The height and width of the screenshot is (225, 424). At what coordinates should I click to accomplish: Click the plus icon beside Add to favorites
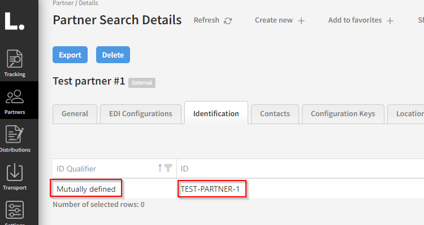pos(390,21)
